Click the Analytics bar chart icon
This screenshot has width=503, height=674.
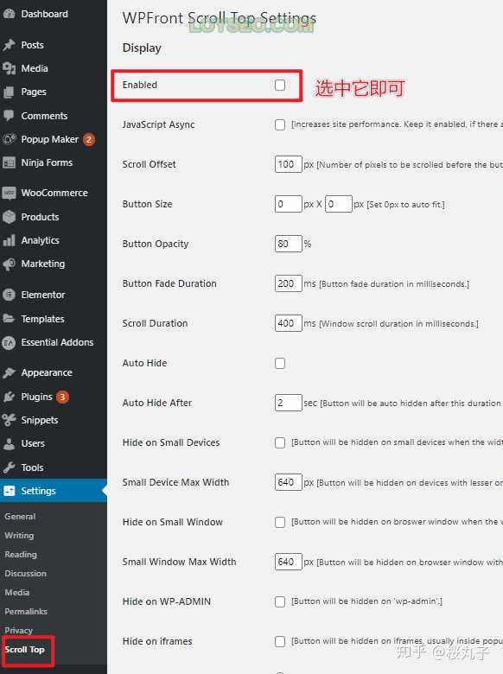(9, 240)
